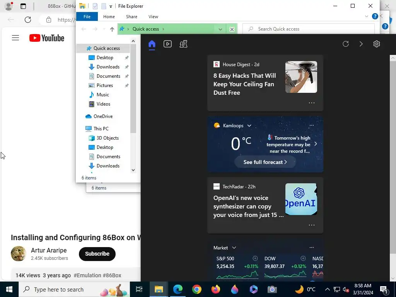Screen dimensions: 396x297
Task: Click navigation pane scroll down arrow
Action: click(x=133, y=170)
